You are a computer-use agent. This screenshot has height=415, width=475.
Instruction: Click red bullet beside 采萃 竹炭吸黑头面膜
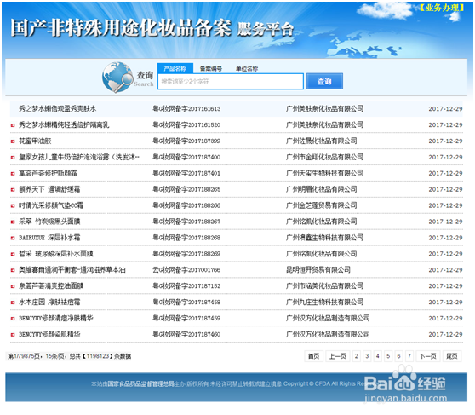coord(13,222)
